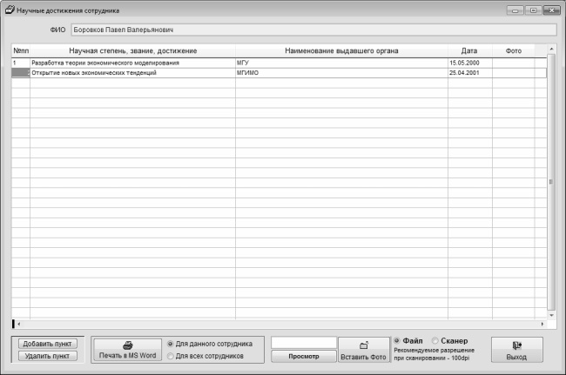Click the ФИО field with Боровков Павел Валерьянович
Screen dimensions: 566x375
point(313,29)
